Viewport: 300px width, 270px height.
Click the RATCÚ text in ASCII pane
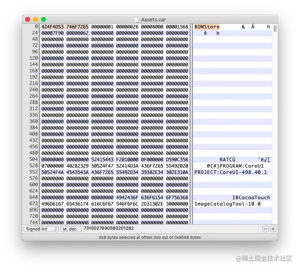click(x=228, y=160)
